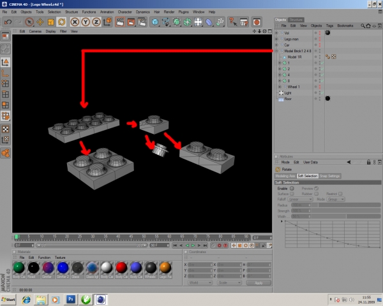Image resolution: width=383 pixels, height=306 pixels.
Task: Select the Scale tool
Action: (x=51, y=22)
